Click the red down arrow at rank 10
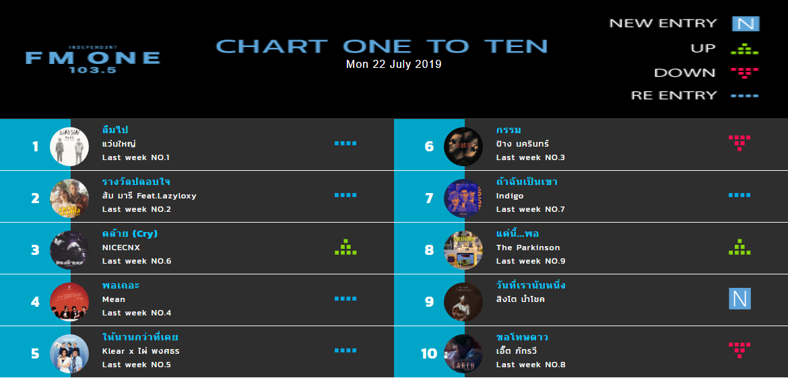The width and height of the screenshot is (788, 378). 740,350
